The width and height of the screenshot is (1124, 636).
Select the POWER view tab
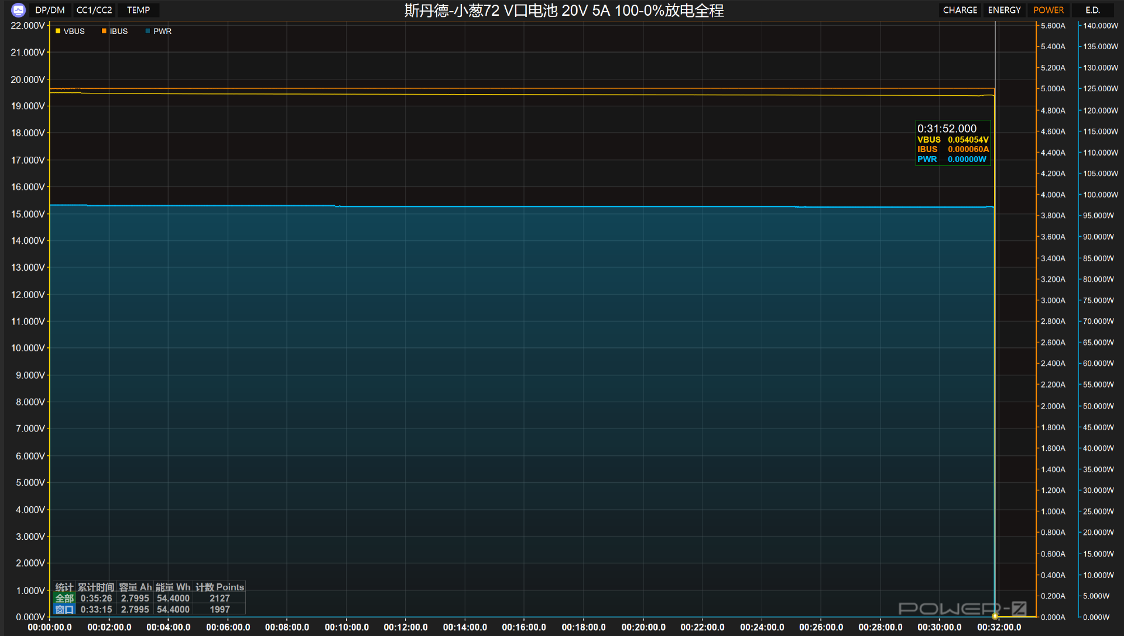coord(1048,10)
